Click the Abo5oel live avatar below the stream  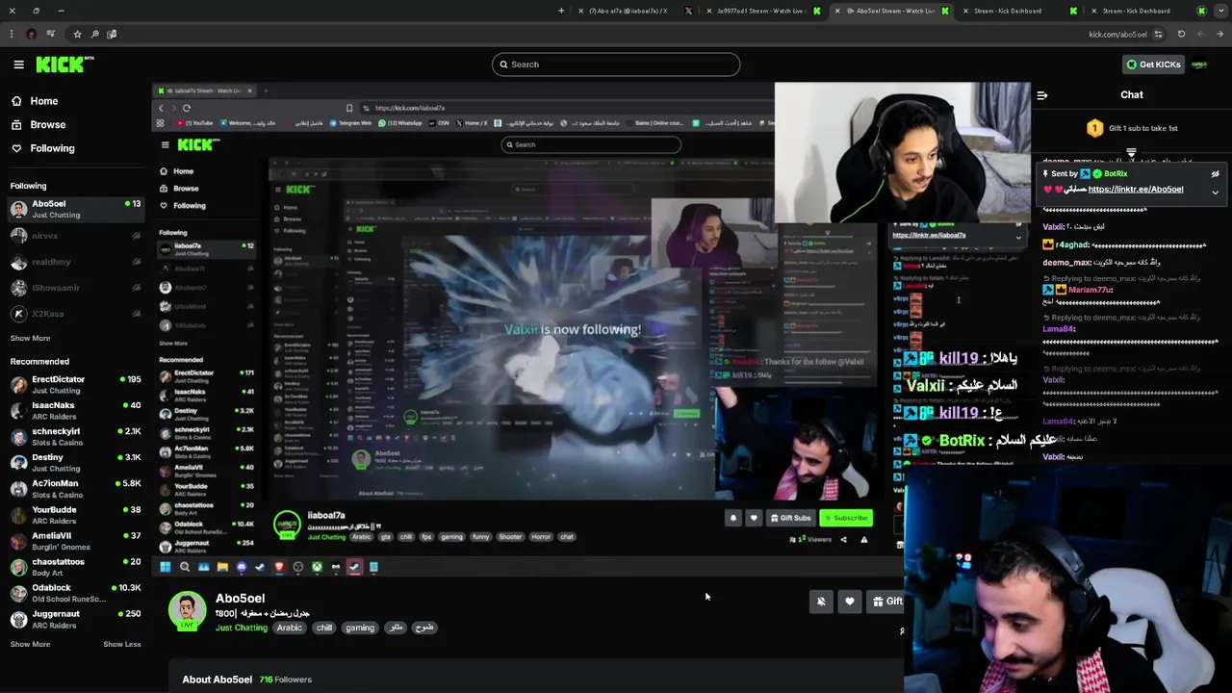tap(188, 611)
